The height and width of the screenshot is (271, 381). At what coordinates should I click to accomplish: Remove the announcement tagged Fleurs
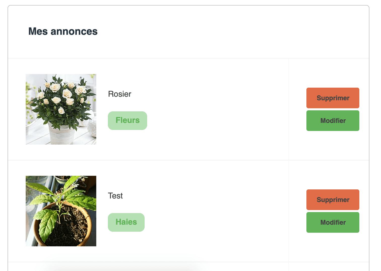click(333, 98)
